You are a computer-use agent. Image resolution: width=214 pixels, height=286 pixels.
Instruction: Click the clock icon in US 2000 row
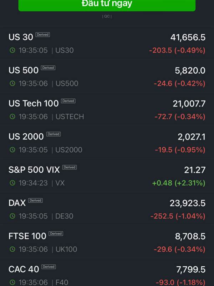(x=12, y=150)
